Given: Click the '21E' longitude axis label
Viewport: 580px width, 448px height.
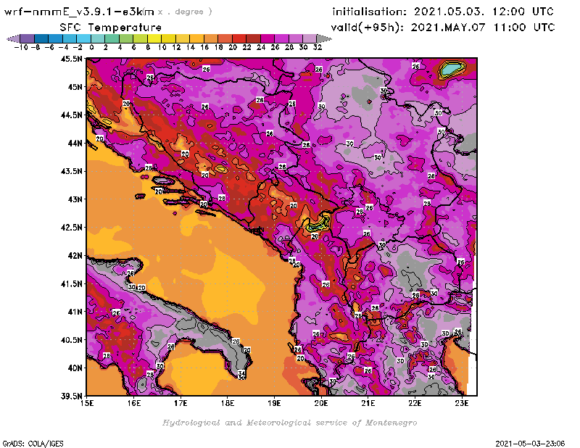Looking at the screenshot, I should [x=368, y=403].
